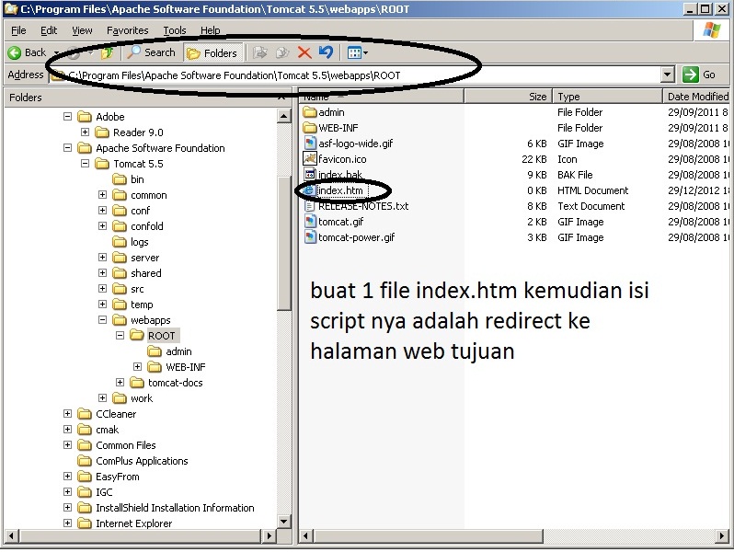Expand the server folder node
The width and height of the screenshot is (734, 552).
102,257
